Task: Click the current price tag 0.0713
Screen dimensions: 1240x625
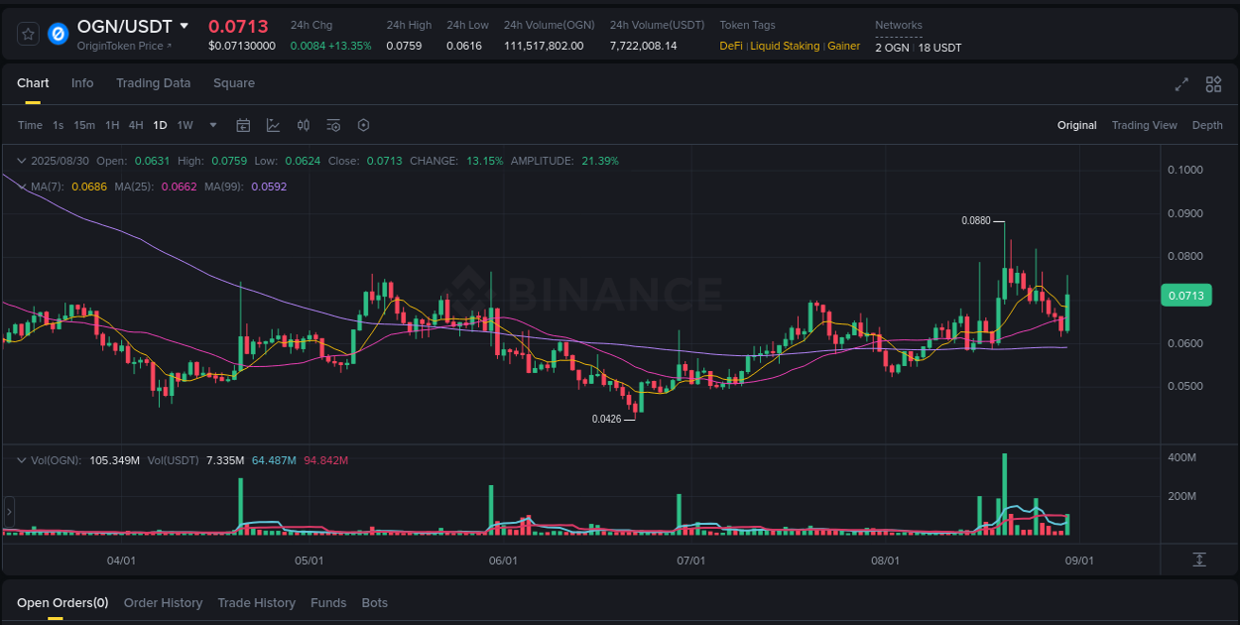Action: coord(1186,295)
